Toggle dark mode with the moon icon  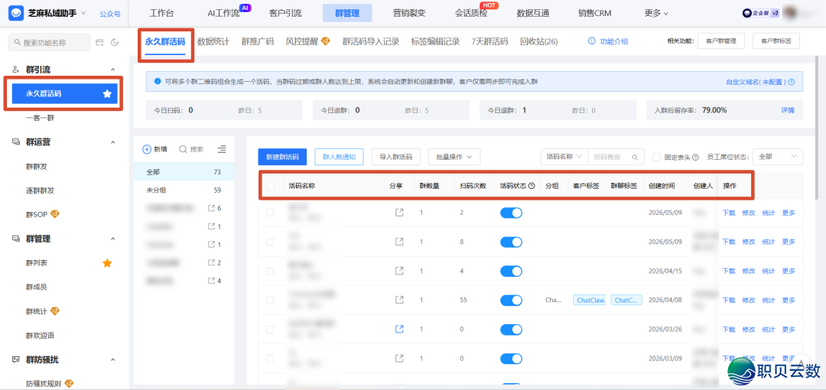(115, 43)
